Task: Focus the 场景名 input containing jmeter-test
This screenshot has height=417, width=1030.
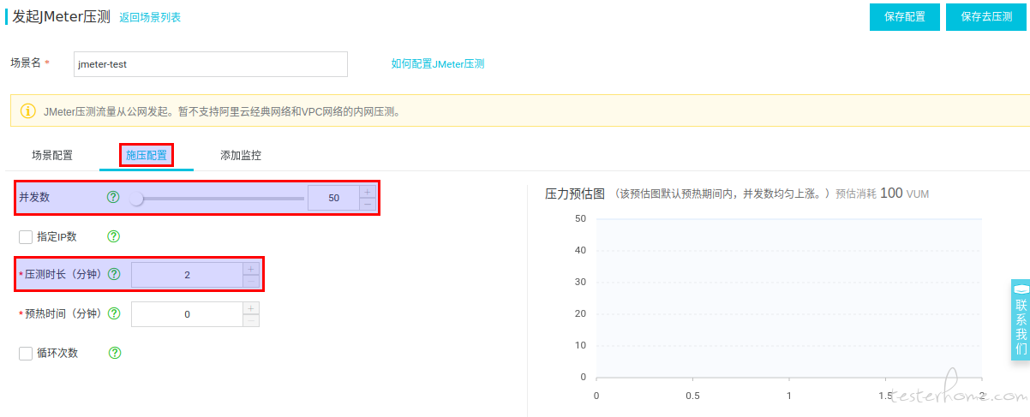Action: (211, 64)
